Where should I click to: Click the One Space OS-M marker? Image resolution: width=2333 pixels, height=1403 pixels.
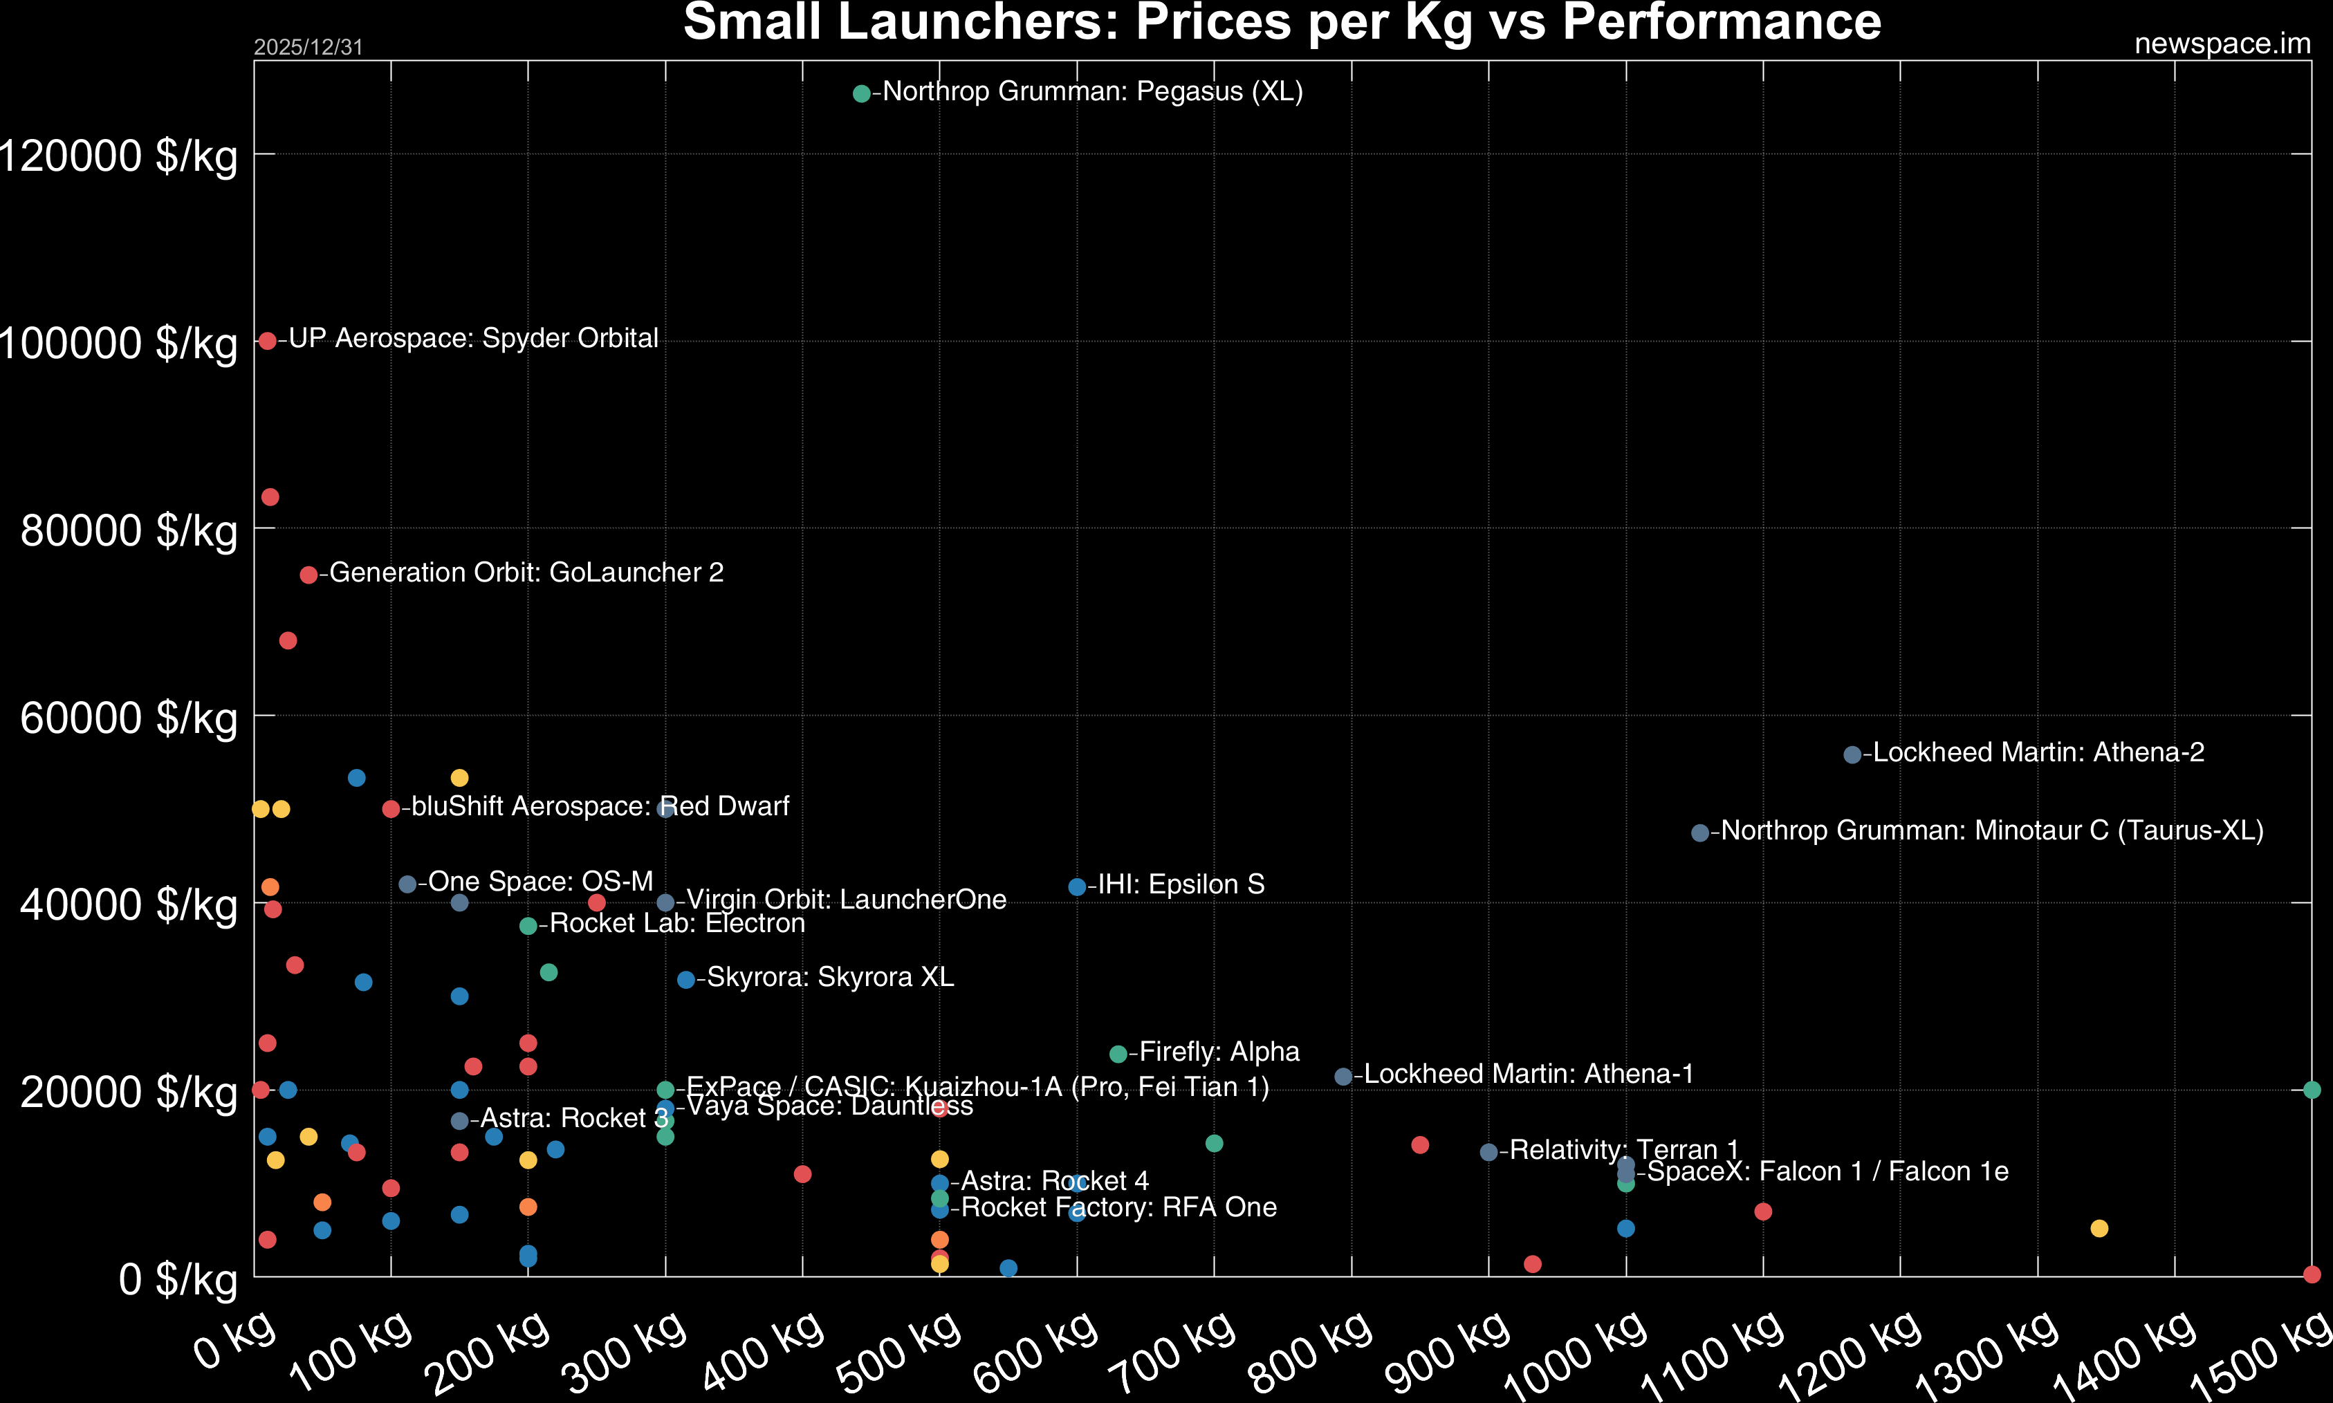click(407, 884)
